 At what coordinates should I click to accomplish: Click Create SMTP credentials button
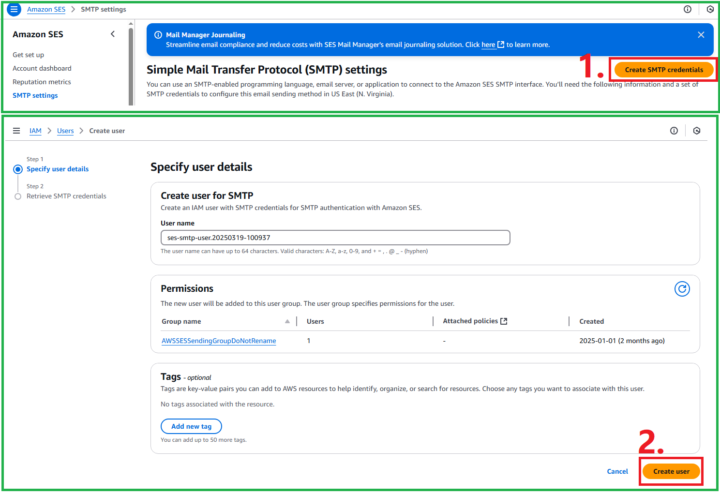coord(664,70)
